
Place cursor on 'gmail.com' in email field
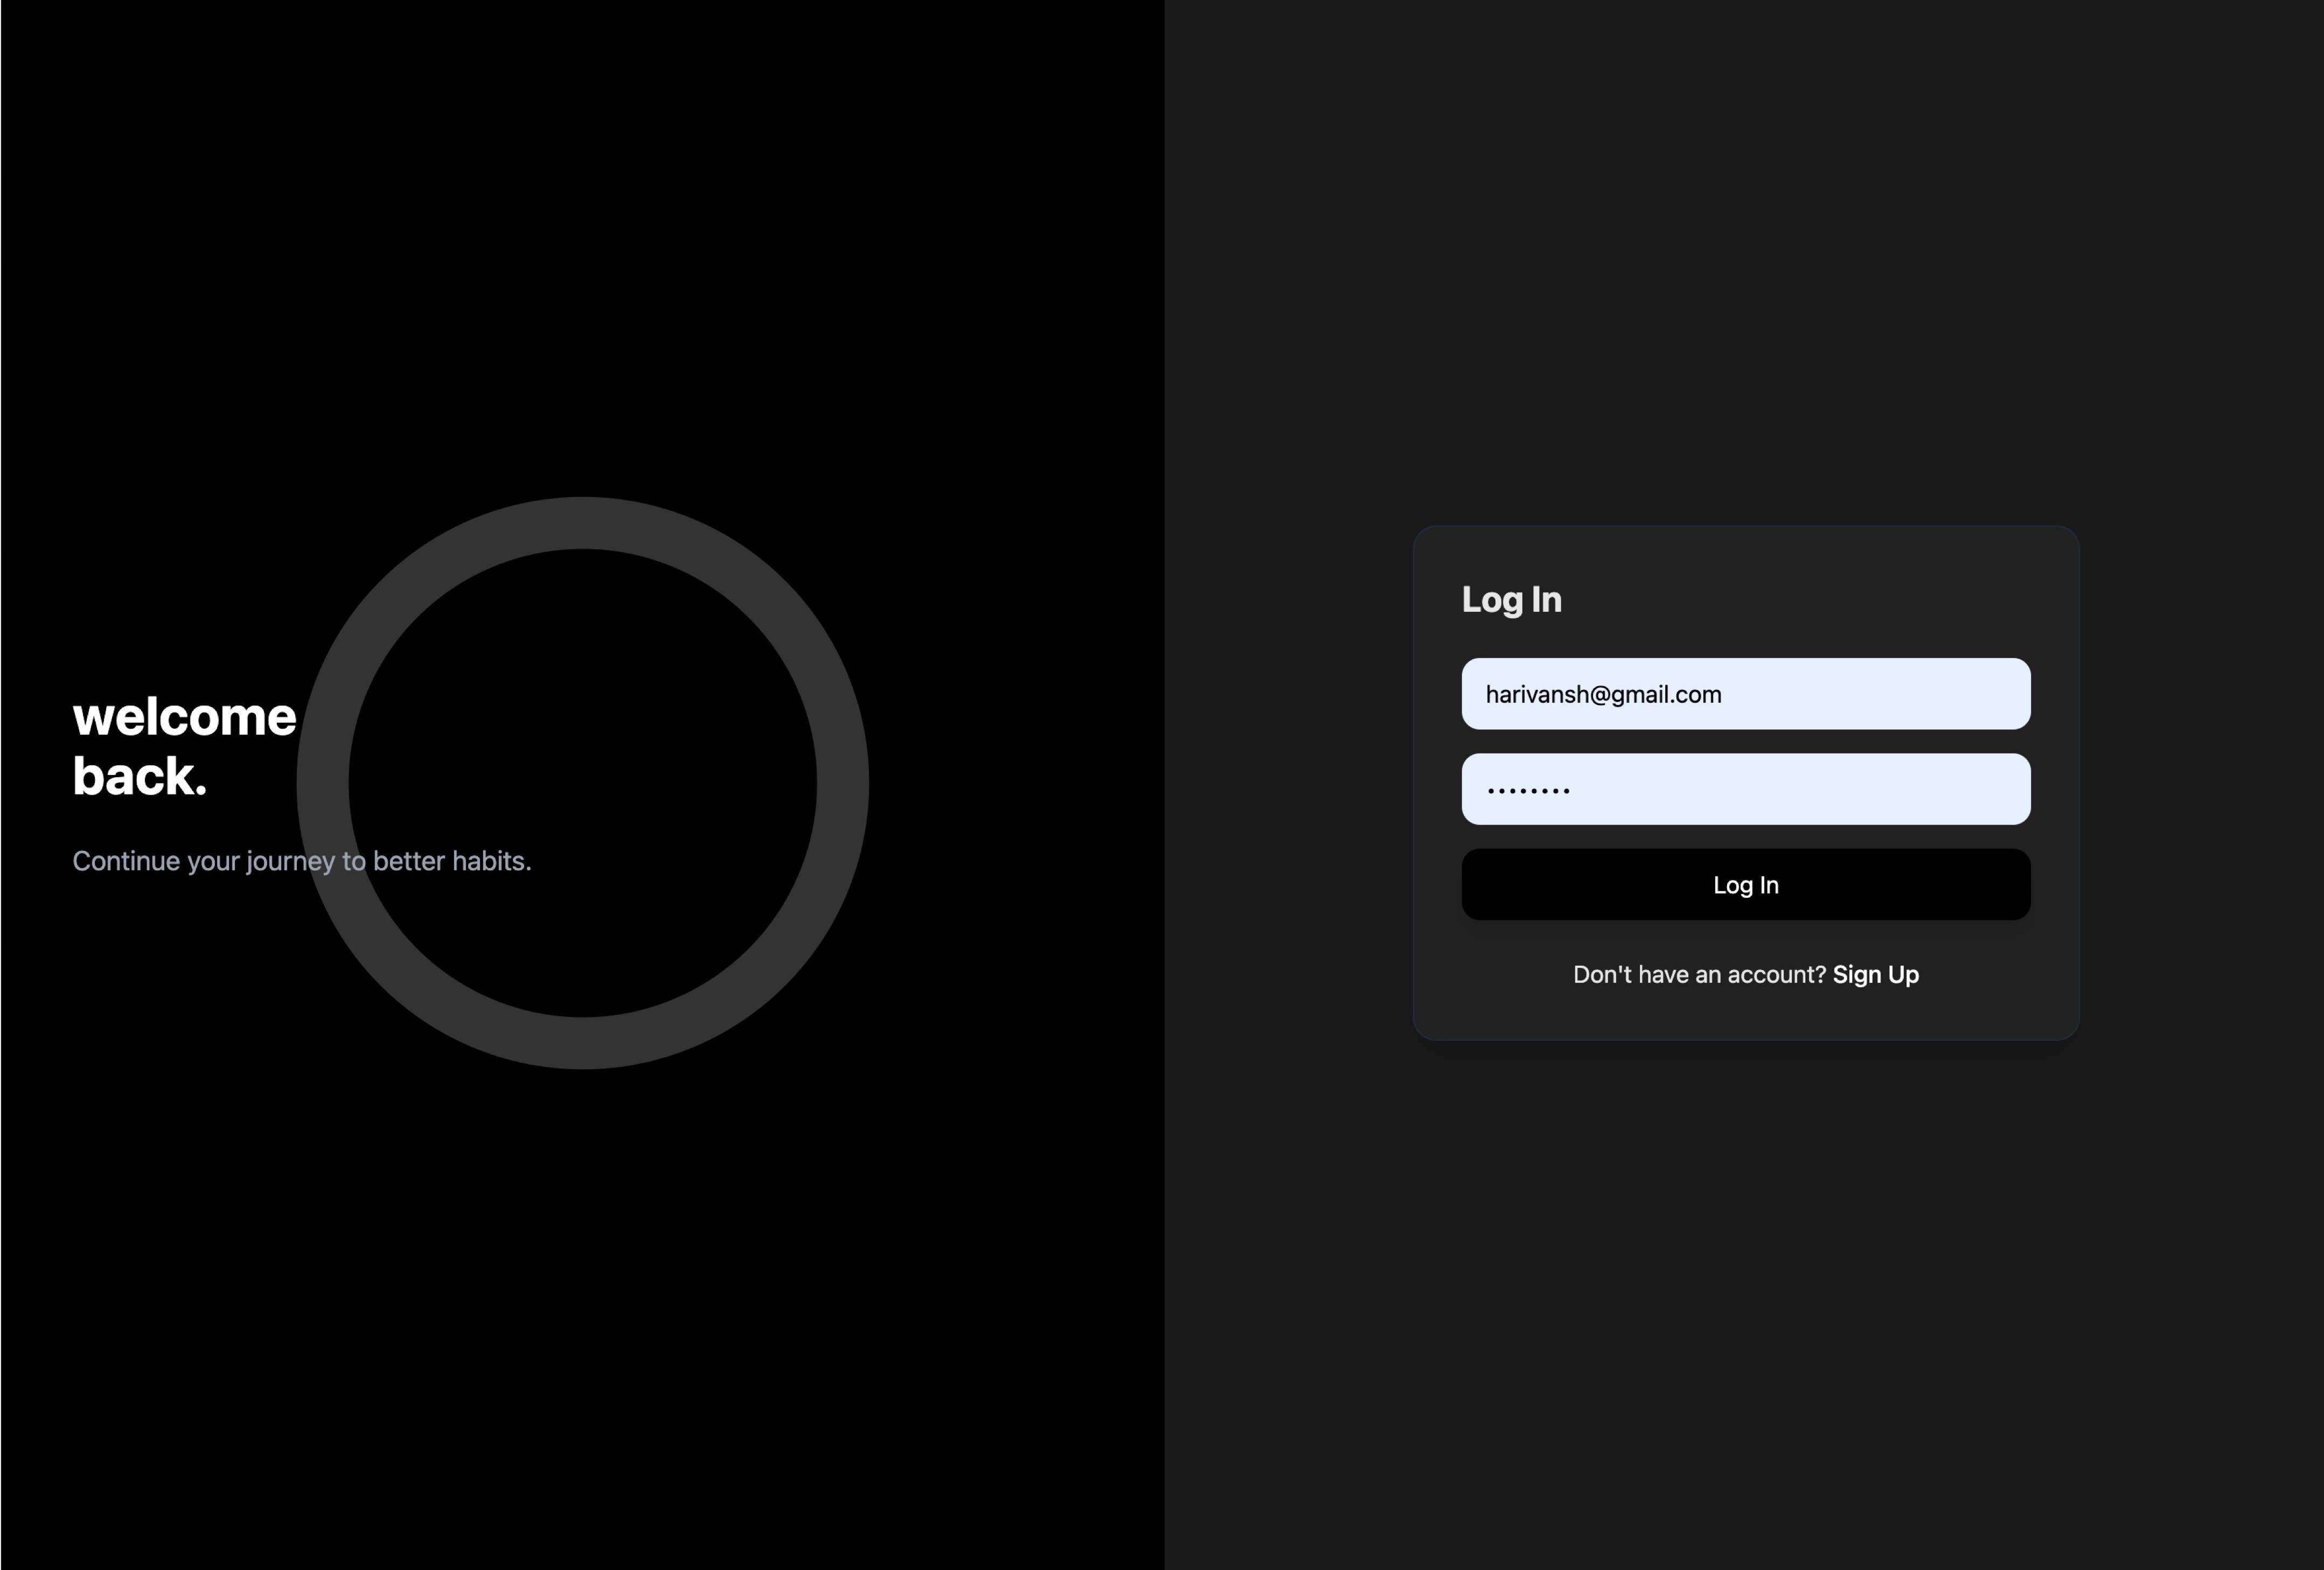[x=1665, y=695]
